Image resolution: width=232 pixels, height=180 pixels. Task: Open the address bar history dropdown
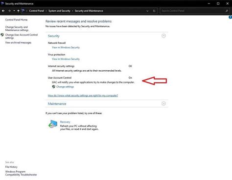pyautogui.click(x=147, y=11)
